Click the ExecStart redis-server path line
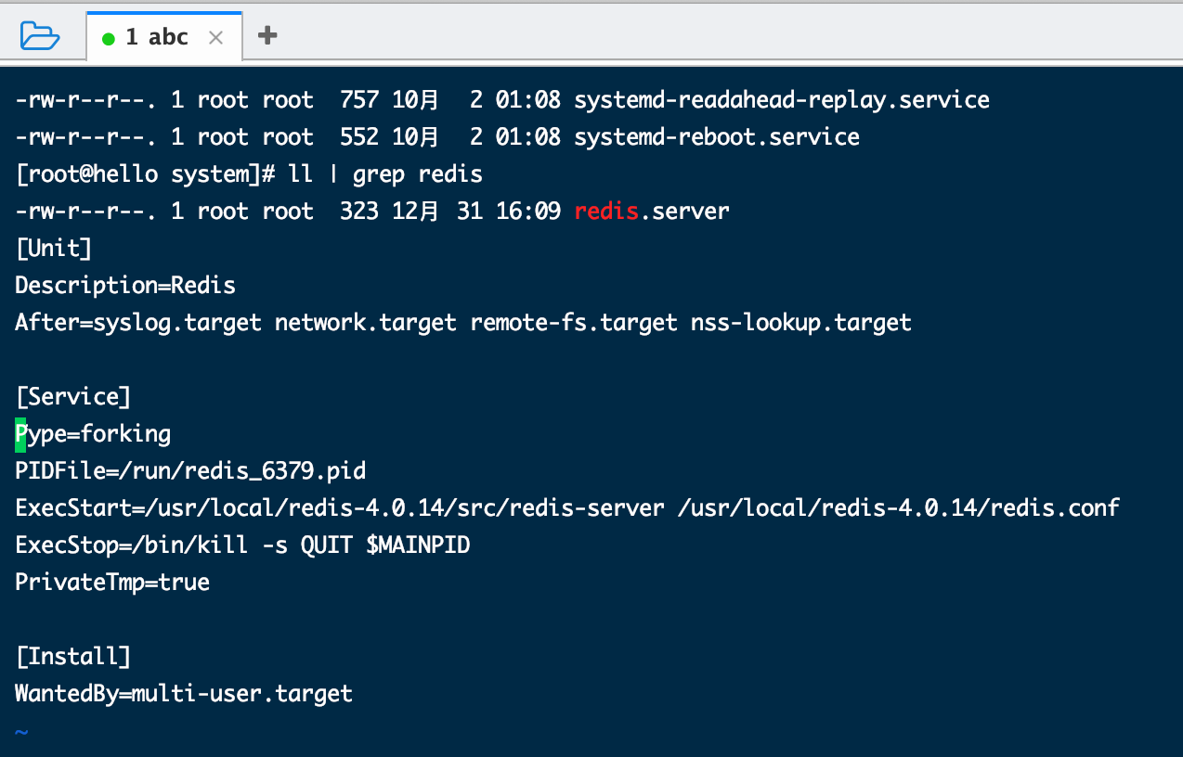The width and height of the screenshot is (1183, 757). coord(566,508)
